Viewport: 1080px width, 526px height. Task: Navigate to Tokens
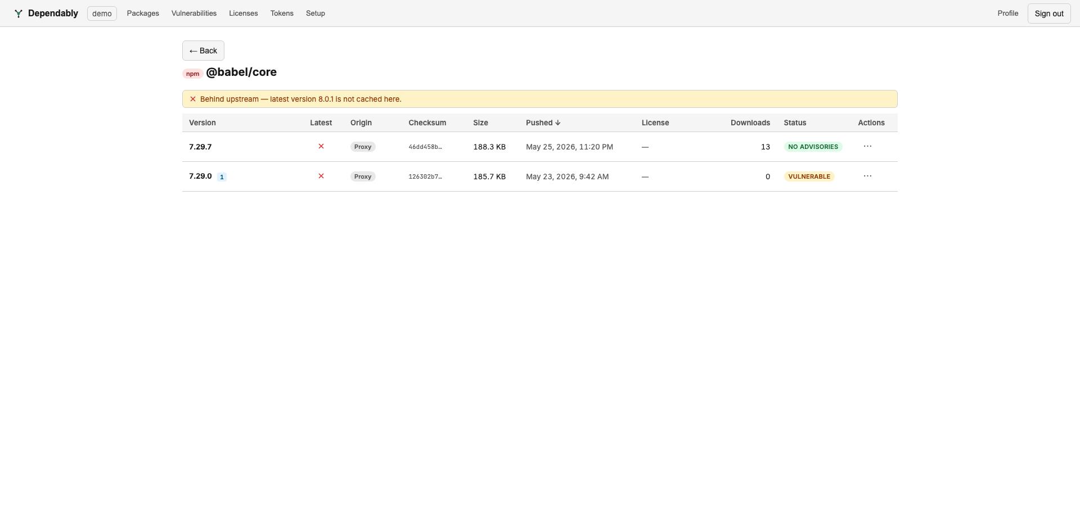coord(282,13)
